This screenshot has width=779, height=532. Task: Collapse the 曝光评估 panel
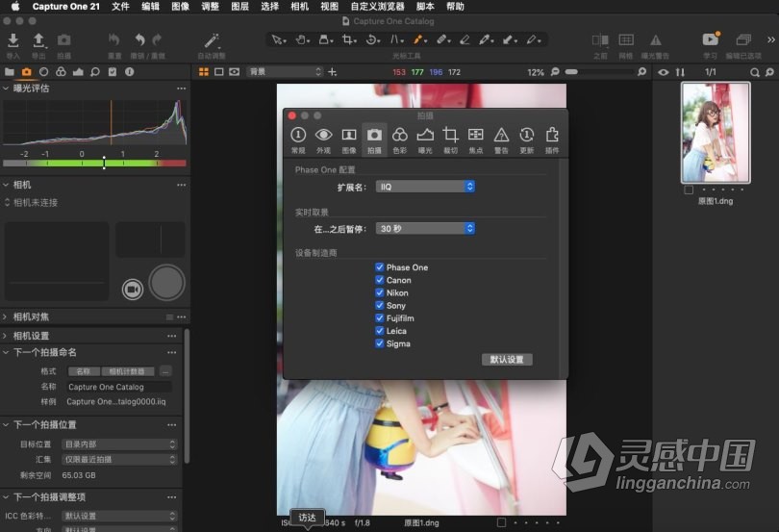[x=6, y=89]
